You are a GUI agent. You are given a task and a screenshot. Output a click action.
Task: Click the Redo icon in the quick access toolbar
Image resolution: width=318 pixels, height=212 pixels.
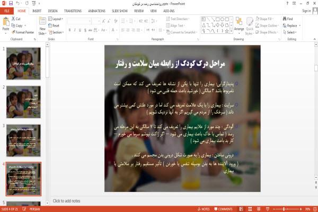[x=27, y=4]
